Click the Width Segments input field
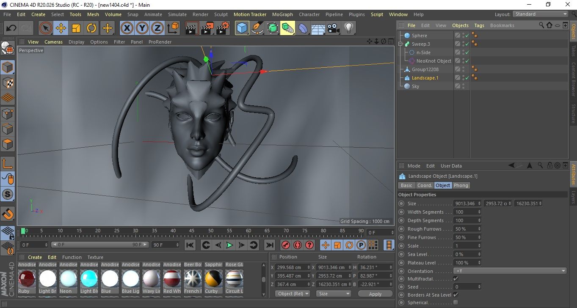 pyautogui.click(x=465, y=212)
